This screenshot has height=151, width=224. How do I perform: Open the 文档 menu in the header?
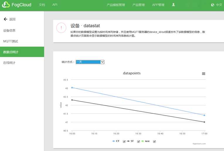tap(42, 5)
